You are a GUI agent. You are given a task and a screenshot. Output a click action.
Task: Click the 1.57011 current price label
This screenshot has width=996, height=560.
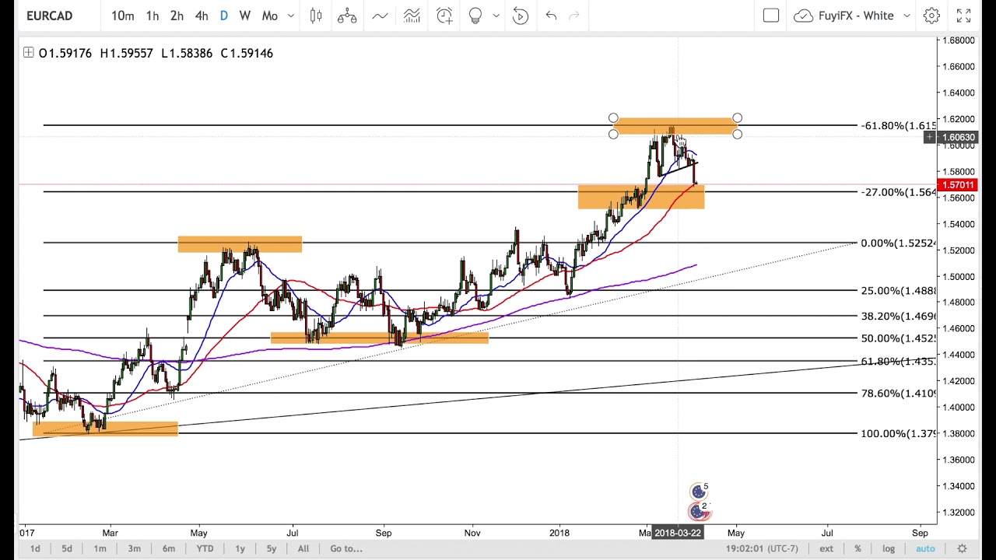coord(957,185)
